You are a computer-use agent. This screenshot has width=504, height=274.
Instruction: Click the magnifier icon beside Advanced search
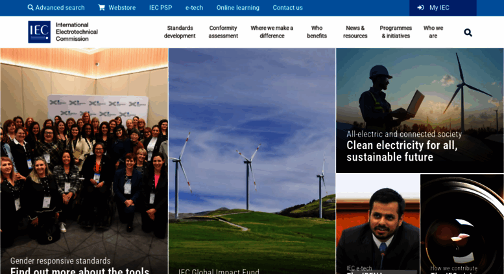(x=30, y=7)
